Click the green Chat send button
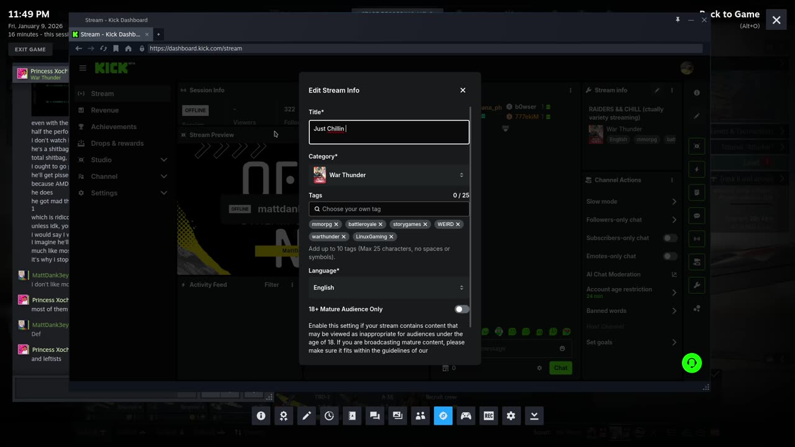 tap(561, 368)
